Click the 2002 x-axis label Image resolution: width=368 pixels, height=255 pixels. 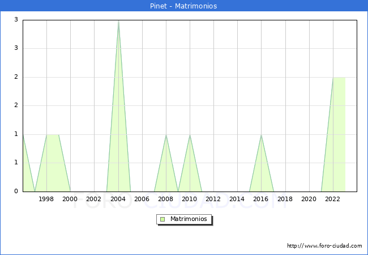pyautogui.click(x=94, y=199)
